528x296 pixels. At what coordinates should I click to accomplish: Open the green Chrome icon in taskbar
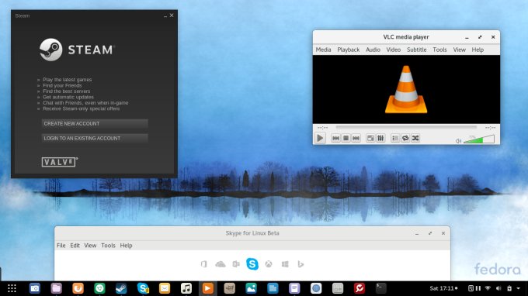[x=99, y=288]
